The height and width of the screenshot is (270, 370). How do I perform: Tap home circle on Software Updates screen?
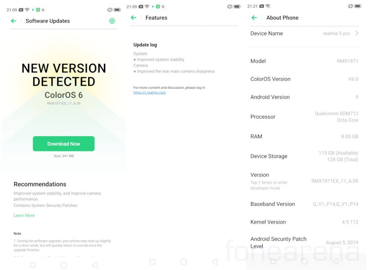click(64, 265)
